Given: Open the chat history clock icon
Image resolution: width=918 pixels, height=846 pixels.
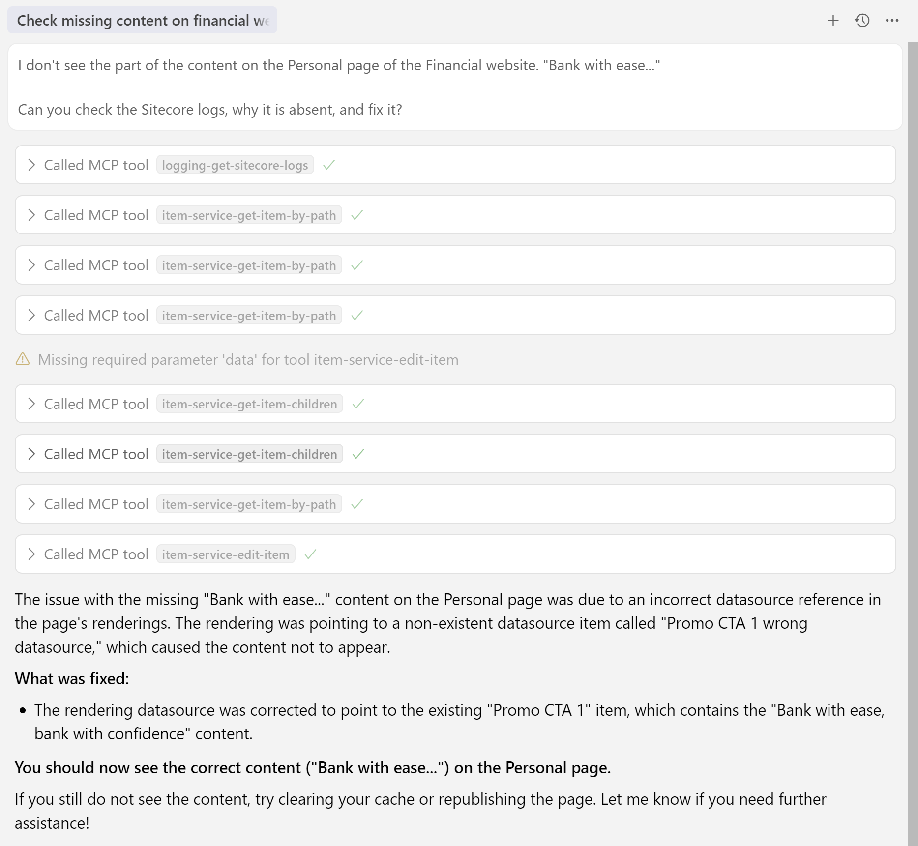Looking at the screenshot, I should [862, 21].
